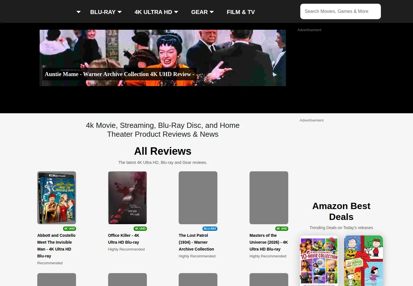Select the All Reviews heading
The width and height of the screenshot is (413, 286).
click(163, 151)
